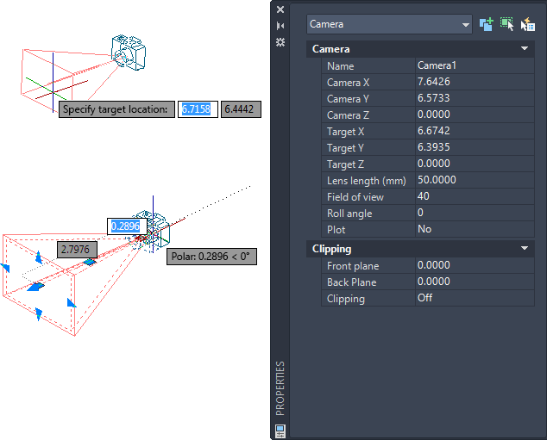The width and height of the screenshot is (547, 440).
Task: Click the Back Plane label
Action: click(x=352, y=282)
